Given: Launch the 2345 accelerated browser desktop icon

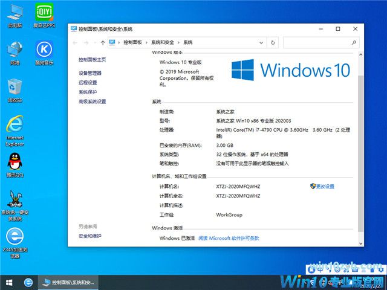Looking at the screenshot, I should (15, 243).
